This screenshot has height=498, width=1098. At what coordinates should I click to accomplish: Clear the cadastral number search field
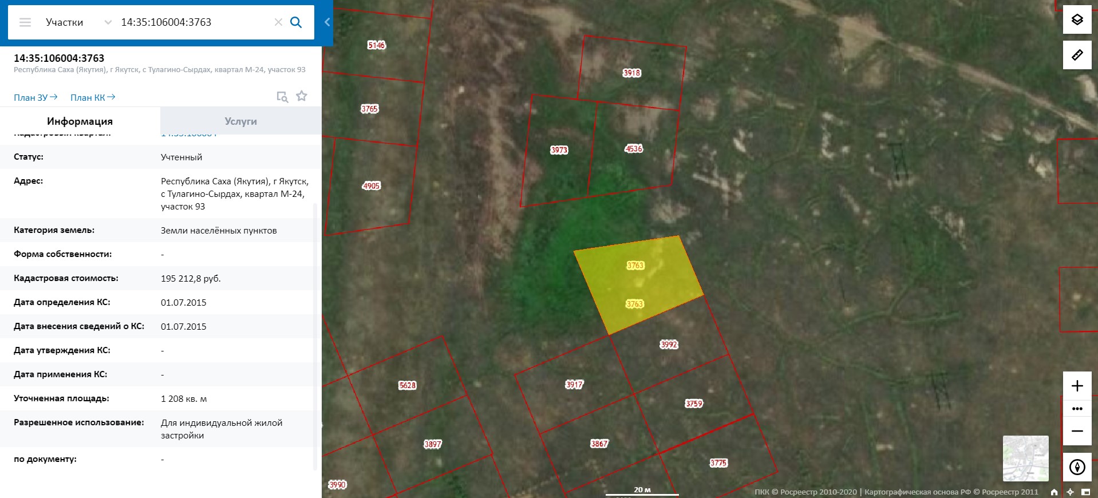pos(278,22)
